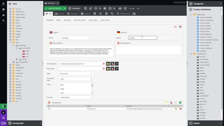Open the Versions tab
Screen dimensions: 224x126
(85, 14)
